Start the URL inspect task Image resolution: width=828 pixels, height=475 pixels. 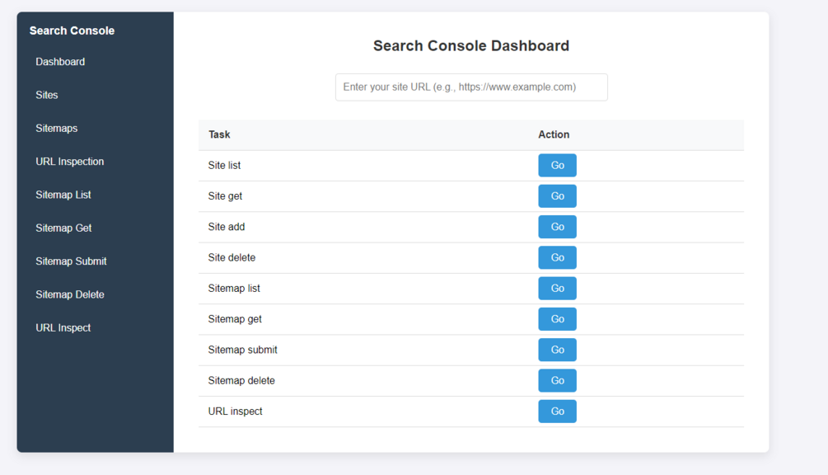coord(557,412)
